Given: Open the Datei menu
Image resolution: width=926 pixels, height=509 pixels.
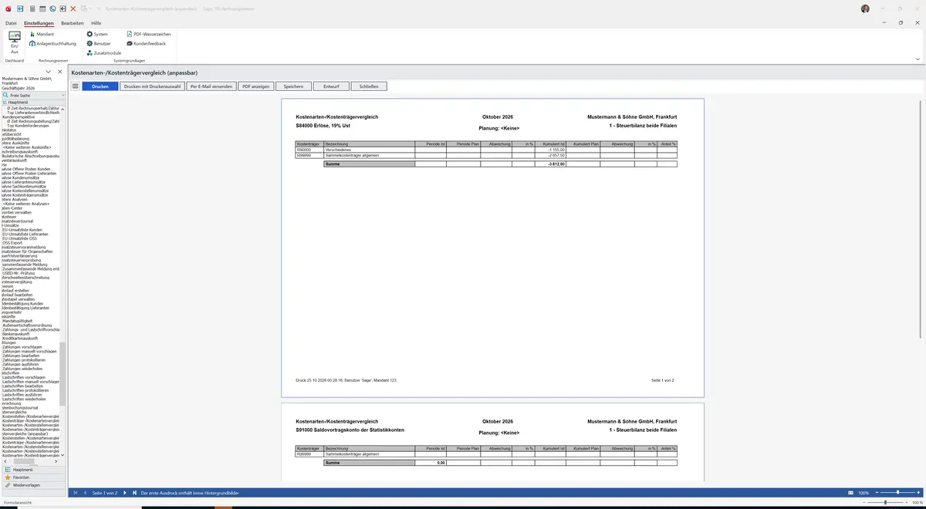Looking at the screenshot, I should [x=11, y=23].
